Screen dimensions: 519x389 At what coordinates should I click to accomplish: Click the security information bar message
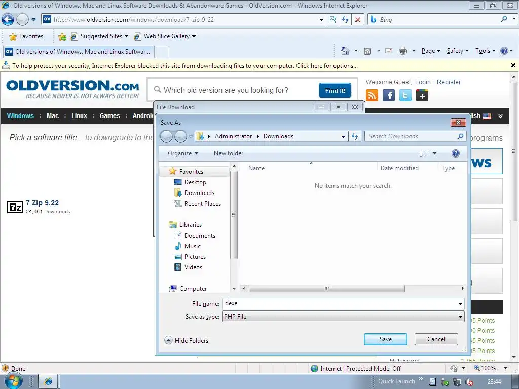[x=184, y=66]
